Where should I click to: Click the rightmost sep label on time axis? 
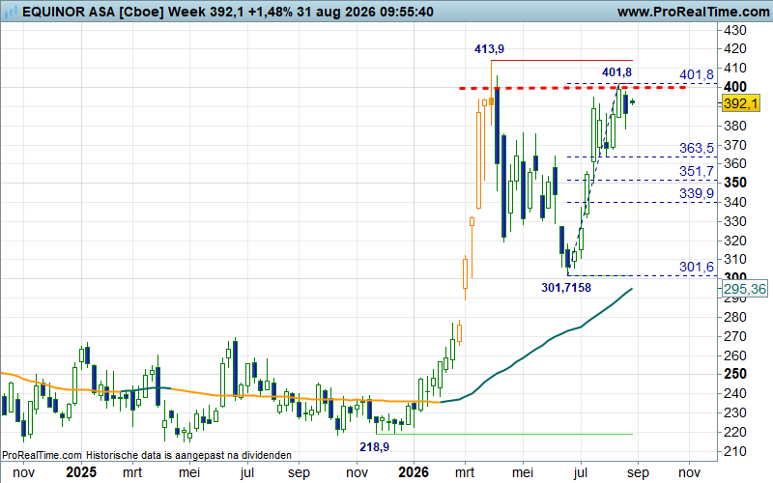tap(638, 472)
